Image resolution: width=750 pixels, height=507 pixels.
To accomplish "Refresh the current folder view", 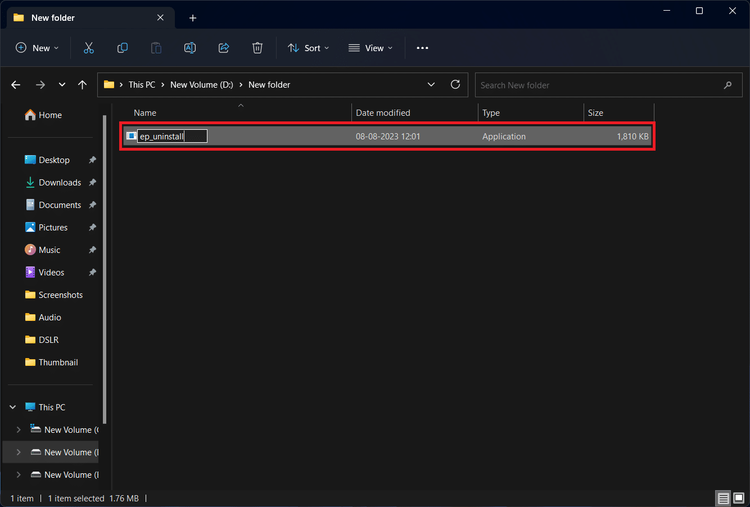I will click(x=455, y=84).
